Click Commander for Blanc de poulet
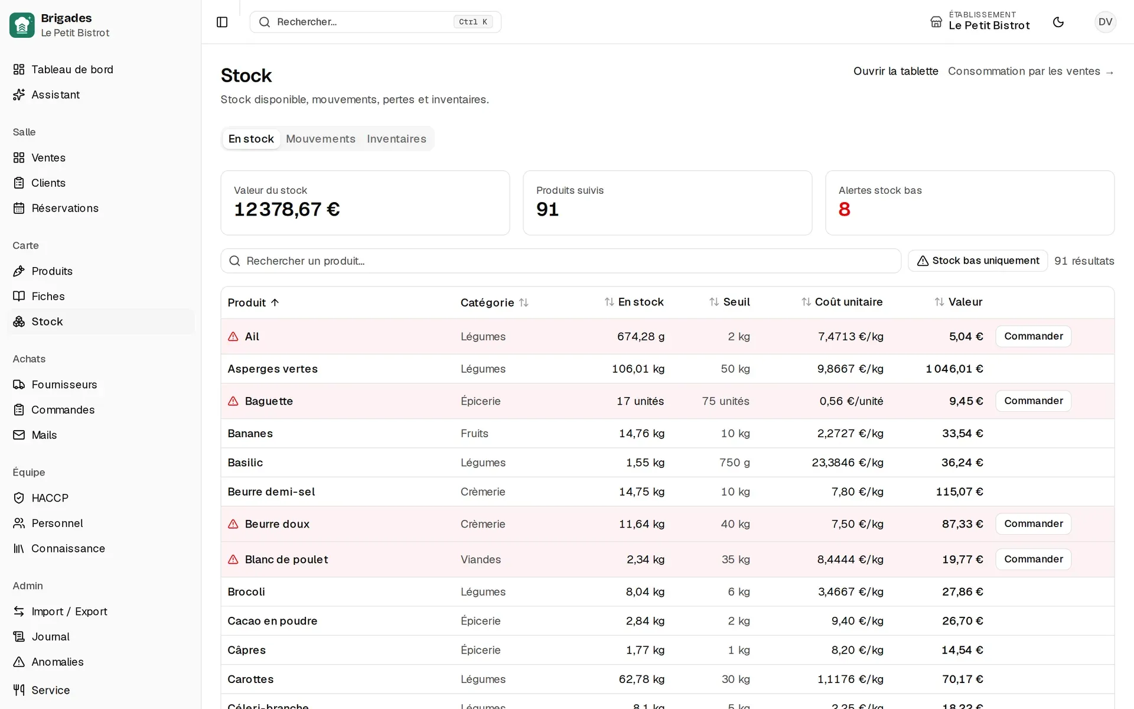The height and width of the screenshot is (709, 1134). (1033, 560)
